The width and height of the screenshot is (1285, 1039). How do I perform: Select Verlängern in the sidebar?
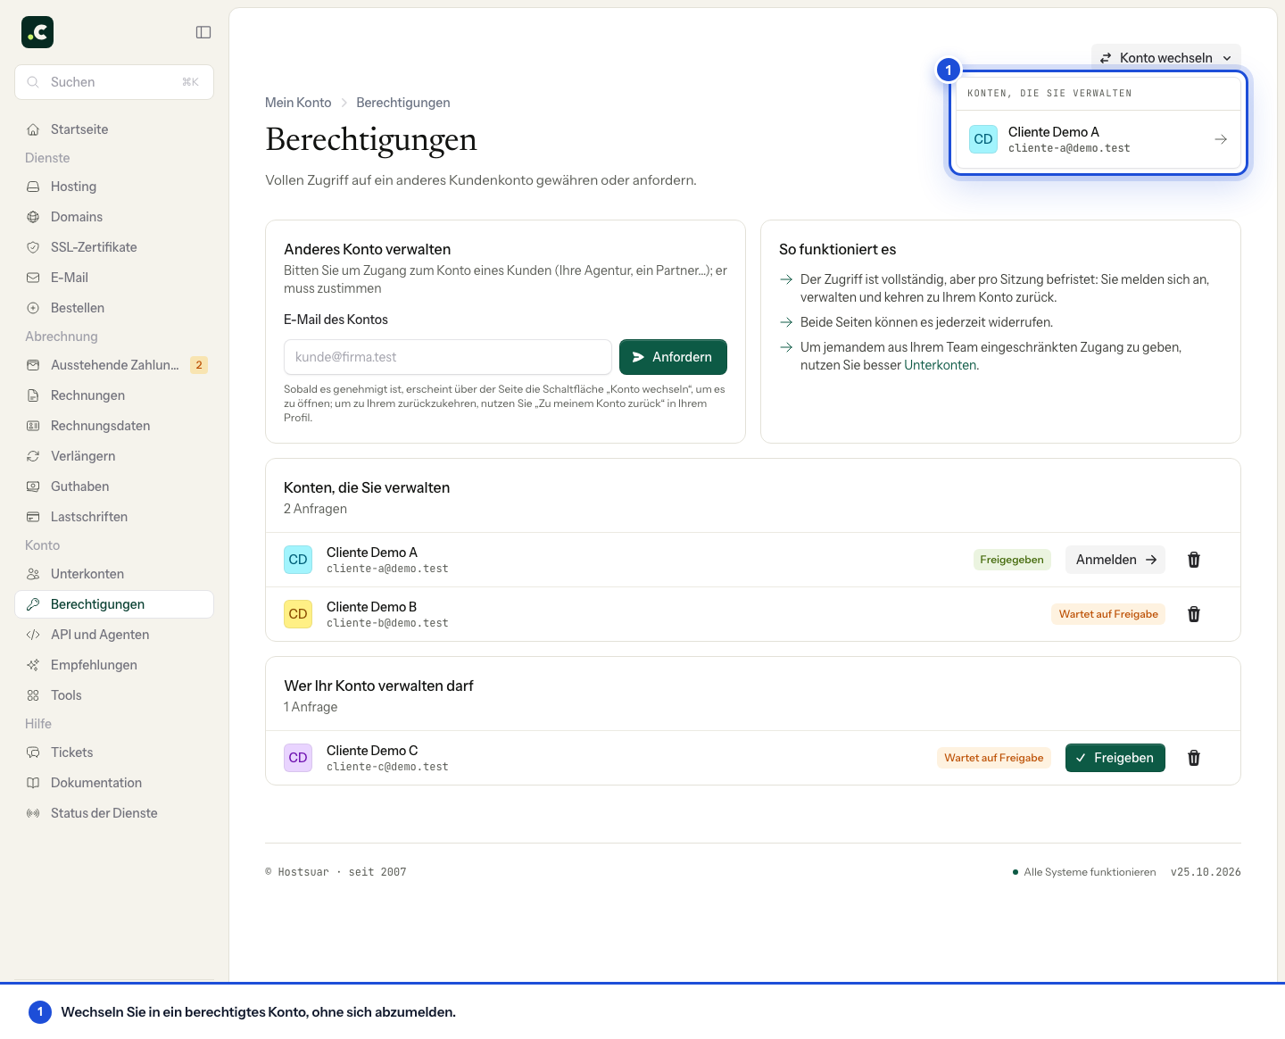pyautogui.click(x=114, y=456)
